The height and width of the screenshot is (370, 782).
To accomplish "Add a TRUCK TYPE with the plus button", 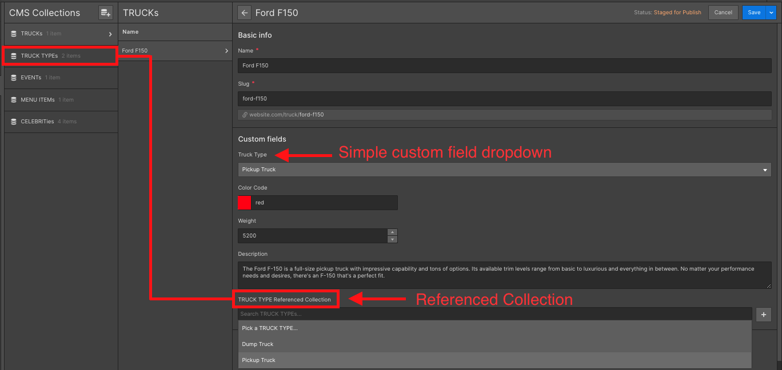I will [x=764, y=315].
